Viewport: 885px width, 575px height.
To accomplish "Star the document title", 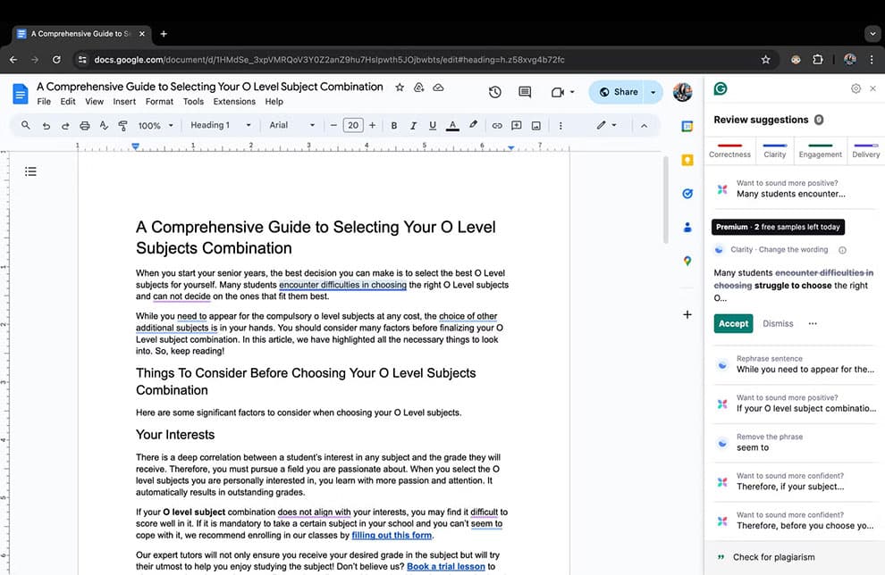I will point(400,87).
